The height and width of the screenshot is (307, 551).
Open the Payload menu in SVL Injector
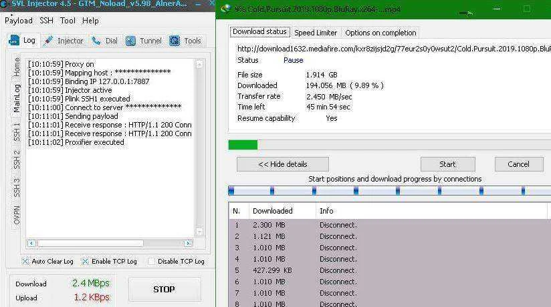(x=18, y=21)
